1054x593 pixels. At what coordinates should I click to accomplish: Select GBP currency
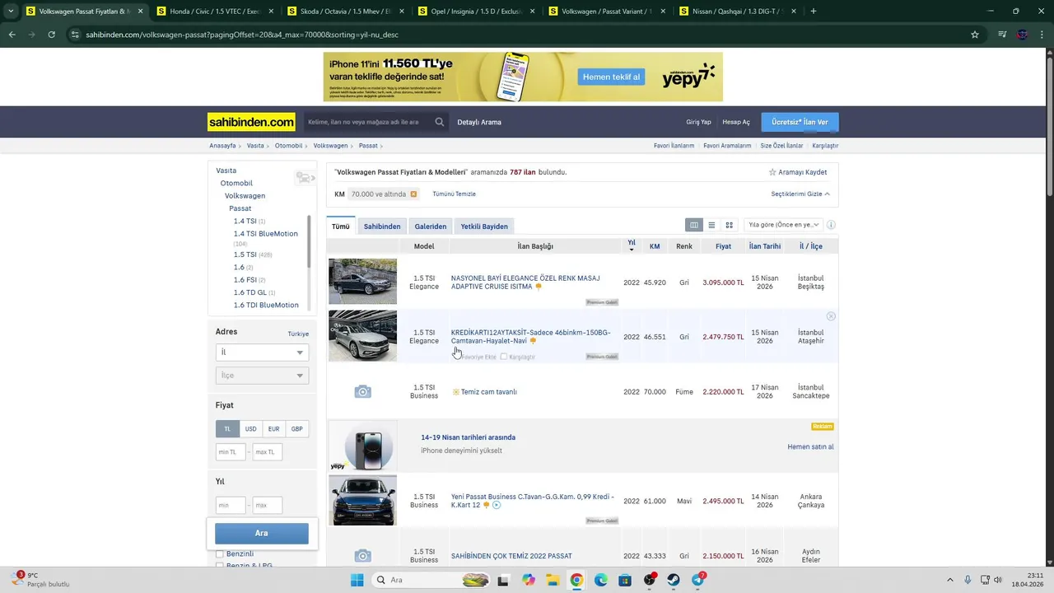[x=297, y=429]
